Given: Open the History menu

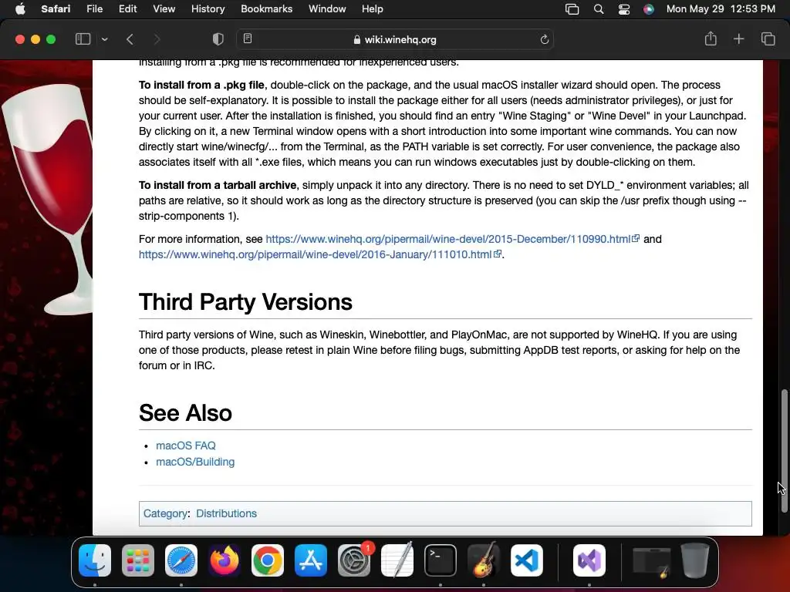Looking at the screenshot, I should click(x=208, y=9).
